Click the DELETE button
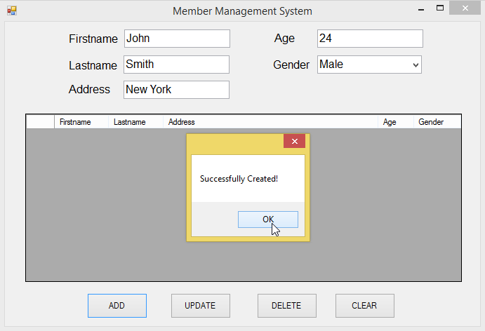Screen dimensions: 485x331 286,306
